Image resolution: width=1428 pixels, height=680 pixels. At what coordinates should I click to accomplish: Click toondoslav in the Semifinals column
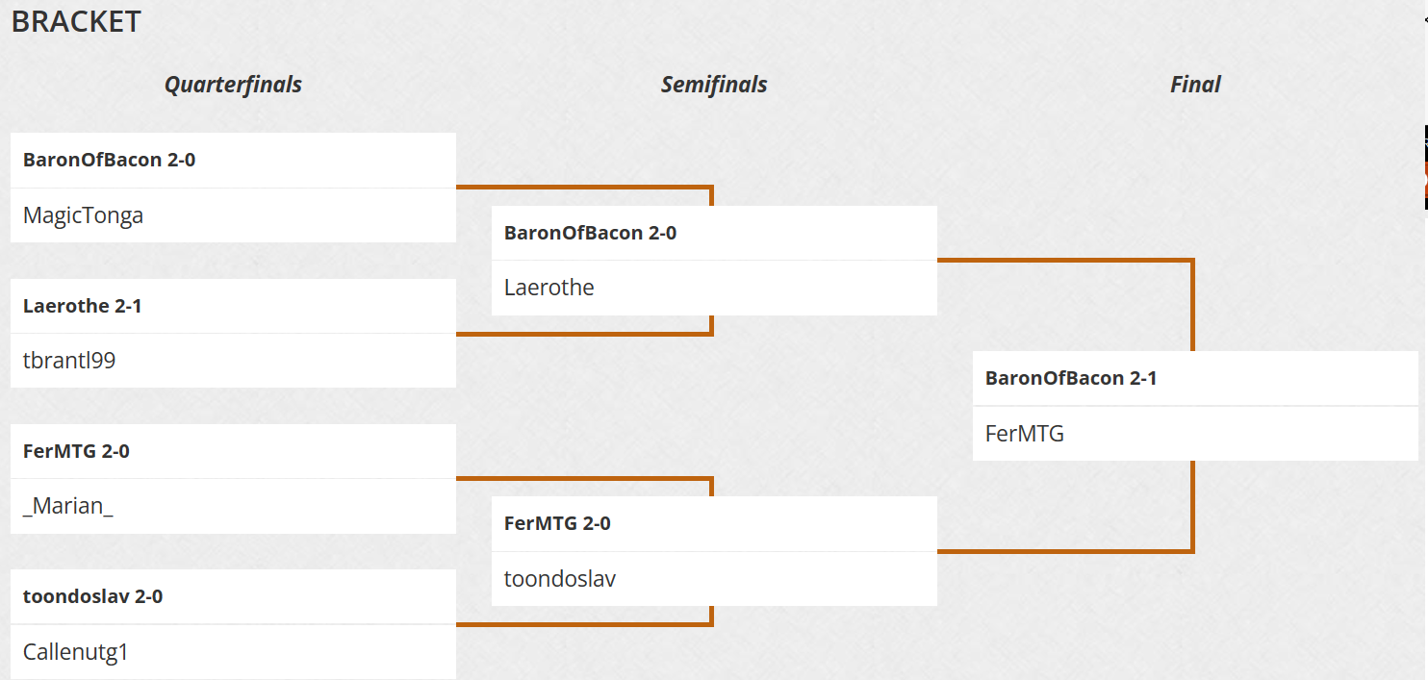(x=560, y=579)
